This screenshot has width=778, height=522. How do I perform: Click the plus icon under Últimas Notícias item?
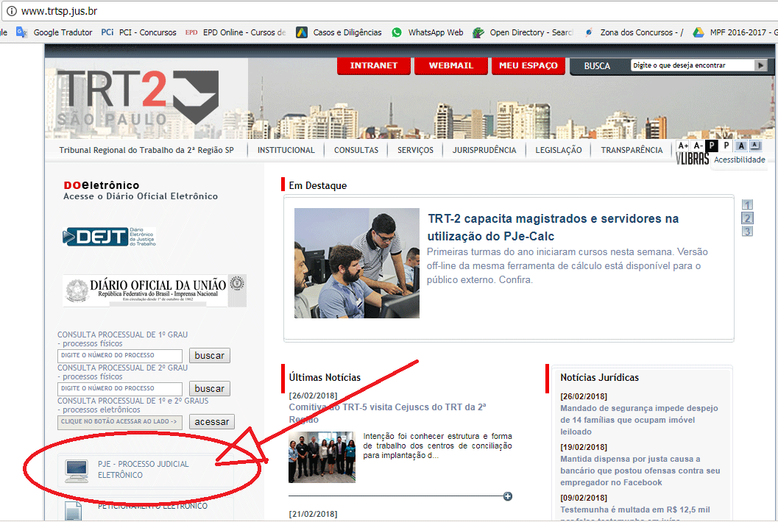[x=508, y=496]
